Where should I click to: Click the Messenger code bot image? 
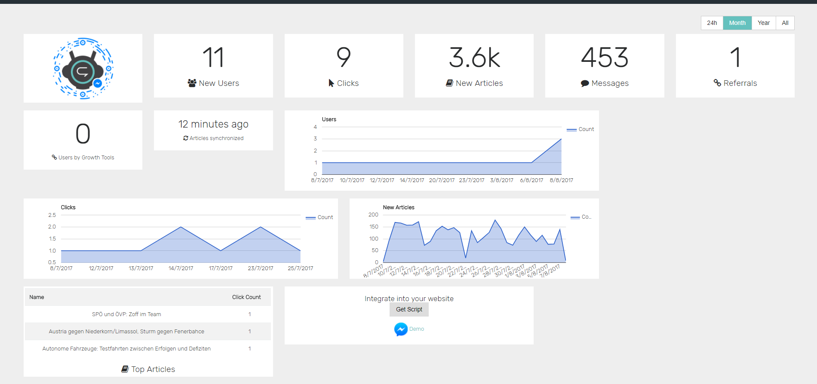[x=83, y=68]
